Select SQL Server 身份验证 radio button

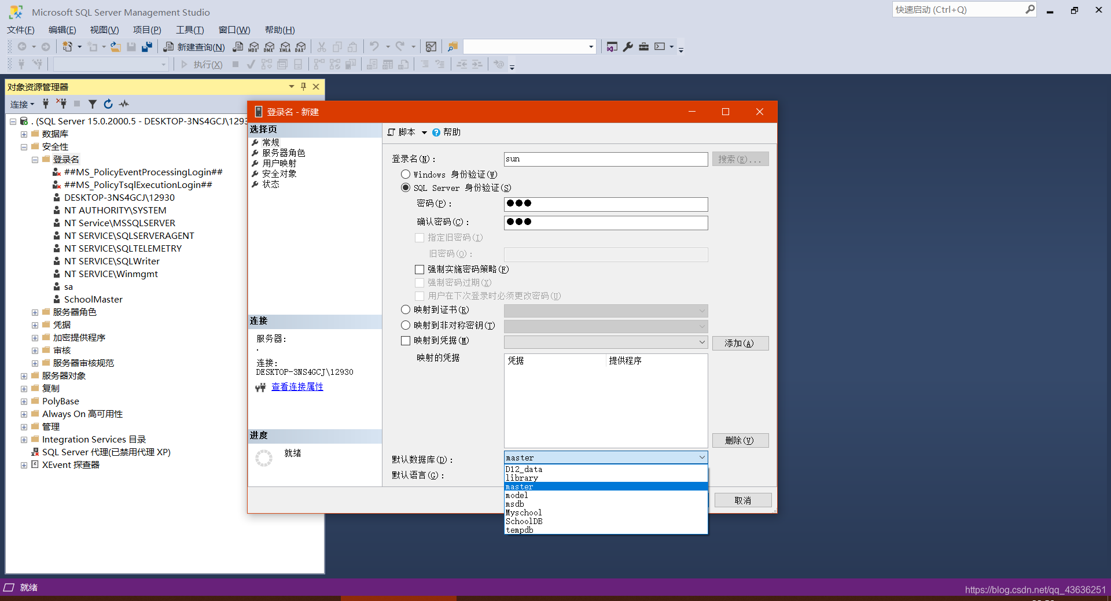point(406,187)
